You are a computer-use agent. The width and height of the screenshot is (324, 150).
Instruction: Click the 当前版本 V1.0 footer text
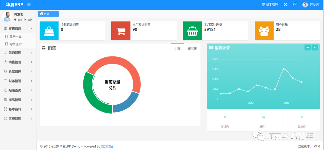[x=309, y=146]
